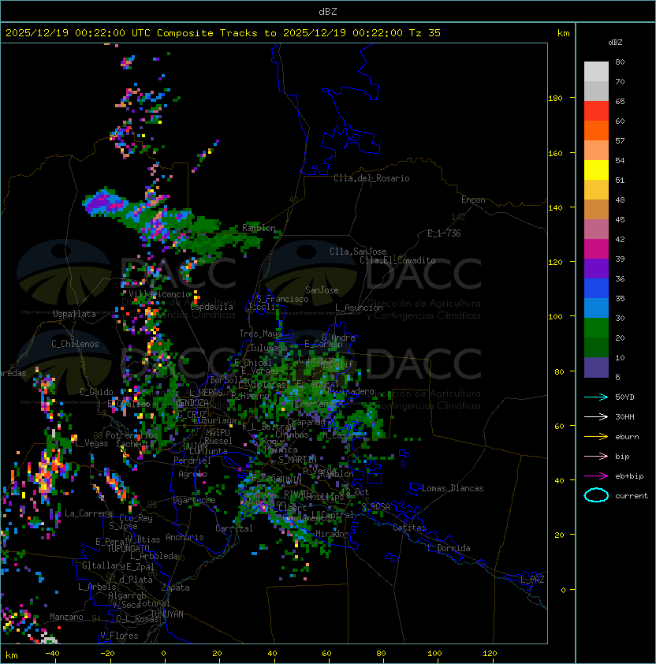Viewport: 656px width, 664px height.
Task: Click the 'eb+bip' legend label
Action: [x=629, y=476]
